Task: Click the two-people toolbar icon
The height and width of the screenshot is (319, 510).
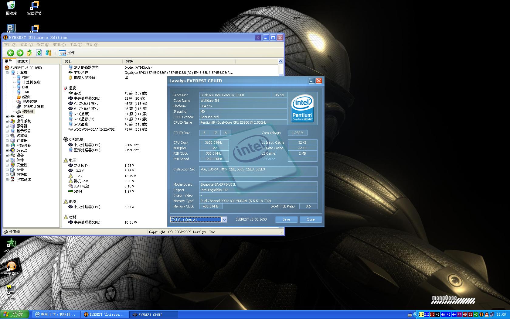Action: tap(48, 53)
